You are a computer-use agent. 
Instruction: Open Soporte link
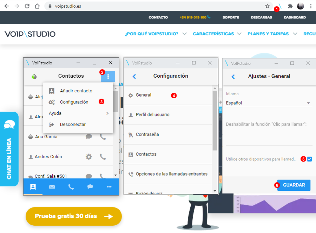point(231,17)
